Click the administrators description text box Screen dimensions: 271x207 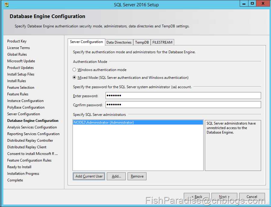point(233,145)
